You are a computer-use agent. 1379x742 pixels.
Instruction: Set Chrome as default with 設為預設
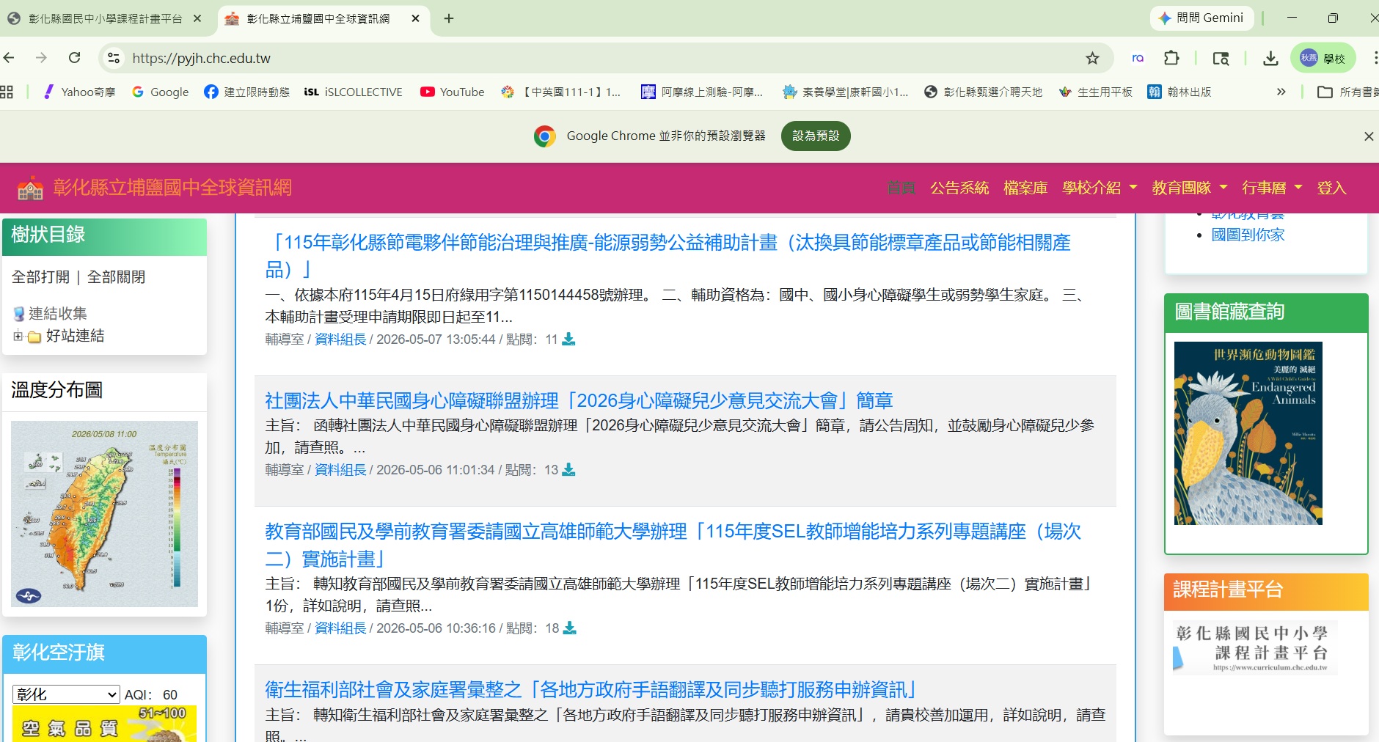(816, 136)
